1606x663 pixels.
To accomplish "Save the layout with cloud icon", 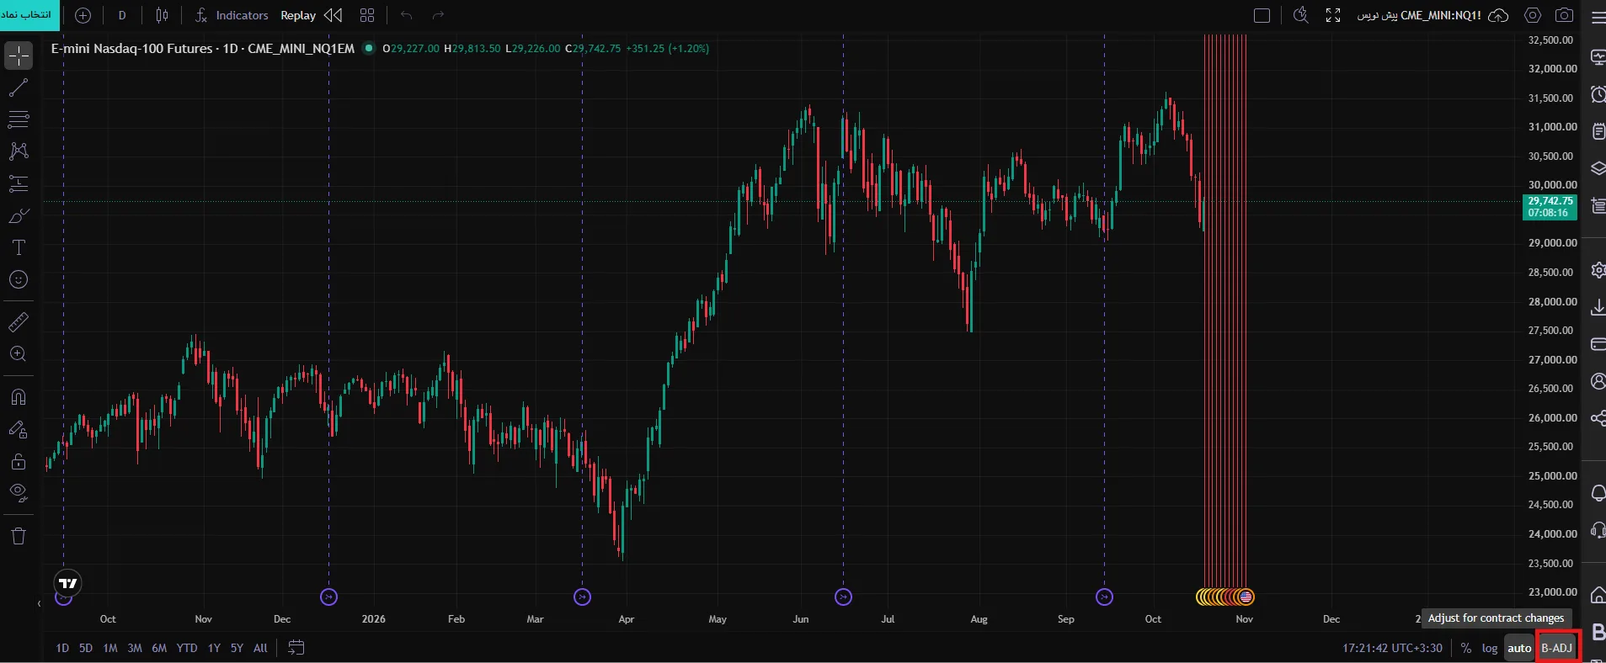I will tap(1498, 15).
